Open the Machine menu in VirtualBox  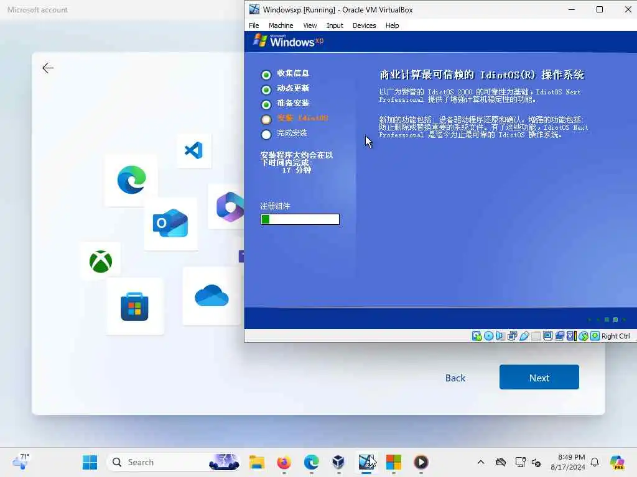point(281,25)
